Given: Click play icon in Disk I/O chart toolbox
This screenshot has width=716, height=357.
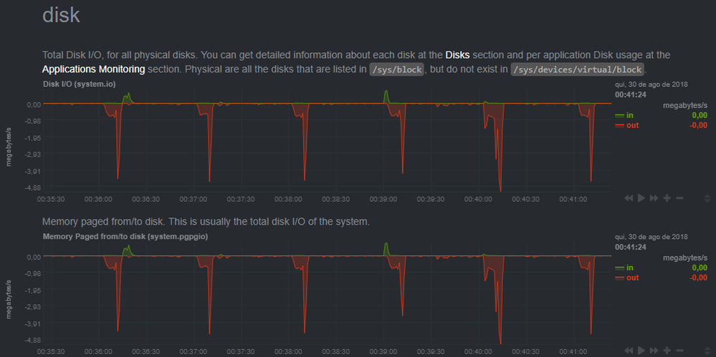Looking at the screenshot, I should tap(641, 198).
